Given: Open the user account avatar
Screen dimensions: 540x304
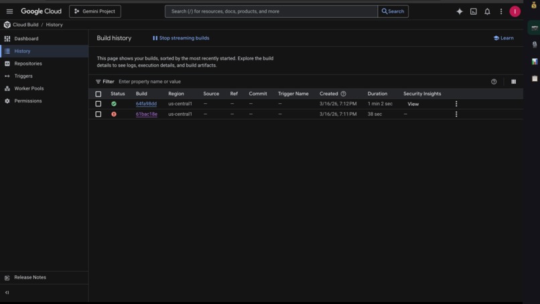Looking at the screenshot, I should click(515, 11).
